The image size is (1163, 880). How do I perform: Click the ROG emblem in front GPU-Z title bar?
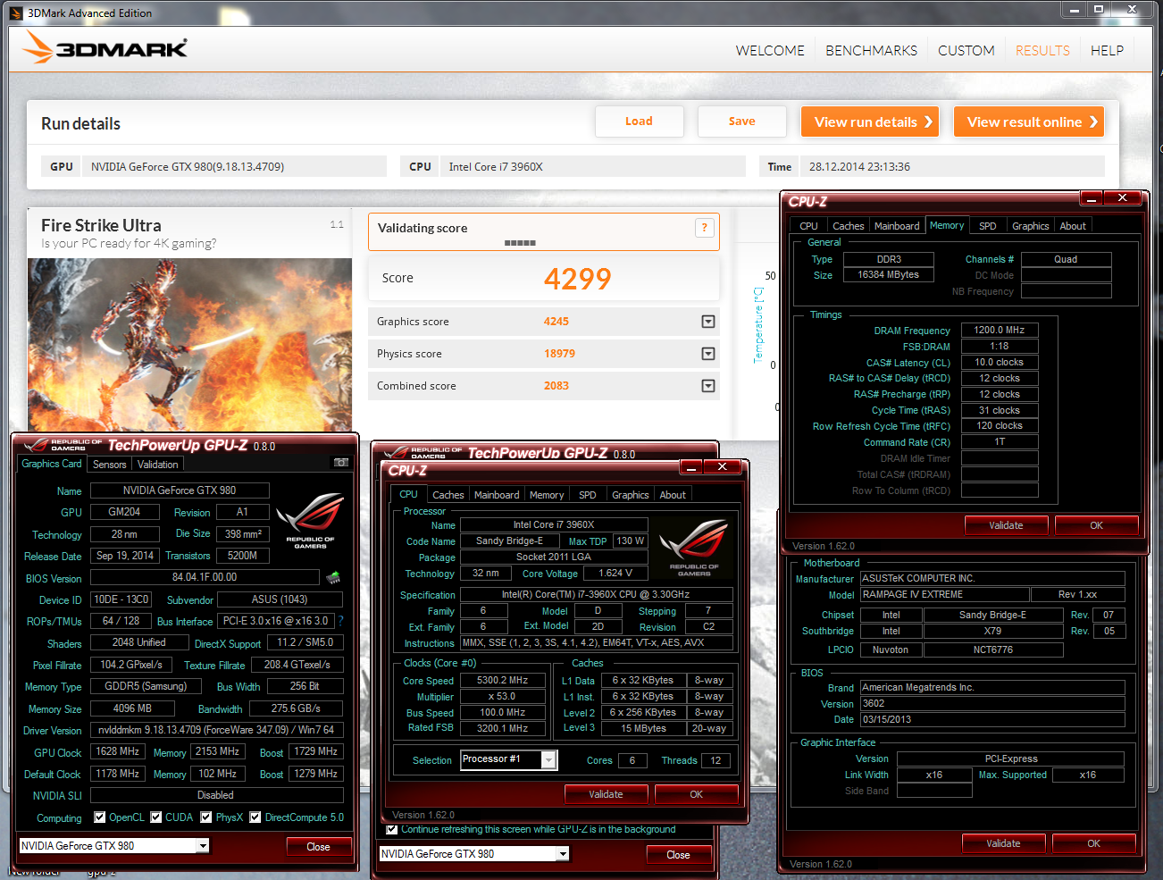[37, 445]
